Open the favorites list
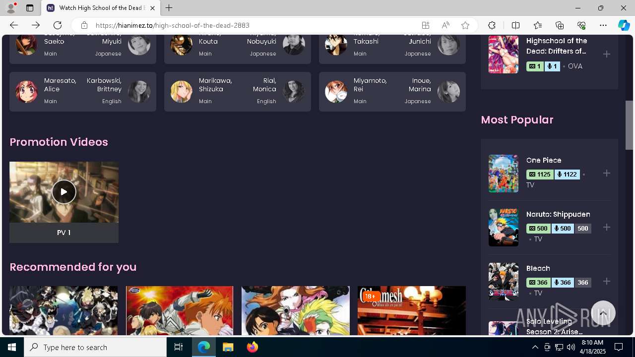The image size is (635, 357). click(x=538, y=25)
